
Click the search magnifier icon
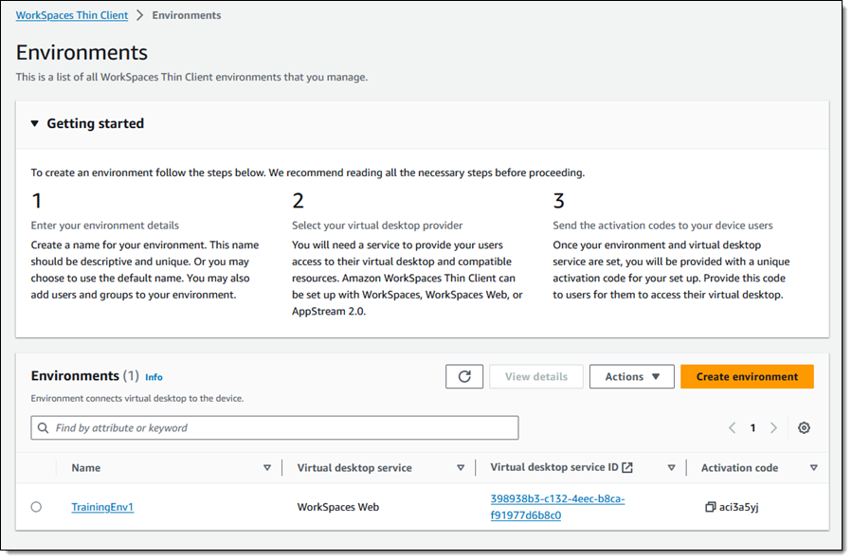43,428
